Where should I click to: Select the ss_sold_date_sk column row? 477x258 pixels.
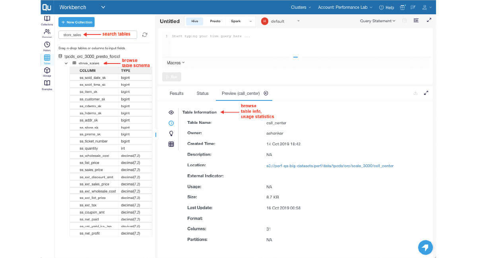[111, 78]
